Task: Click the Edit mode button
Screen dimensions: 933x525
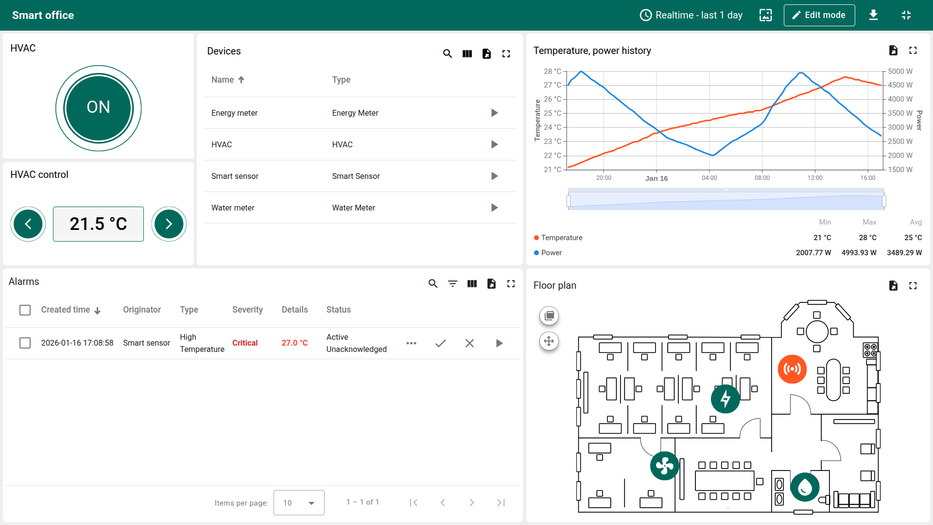Action: click(x=819, y=15)
